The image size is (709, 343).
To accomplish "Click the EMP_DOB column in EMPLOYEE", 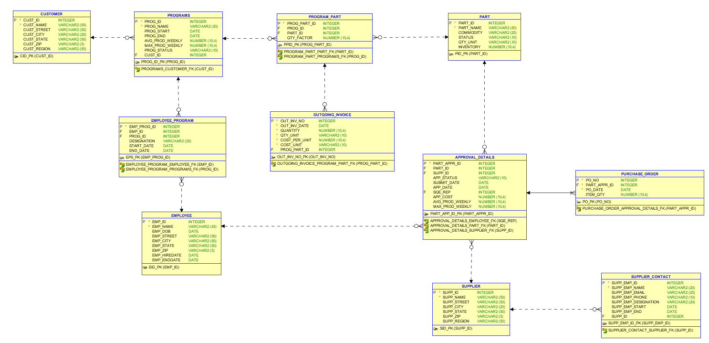I will pos(161,231).
